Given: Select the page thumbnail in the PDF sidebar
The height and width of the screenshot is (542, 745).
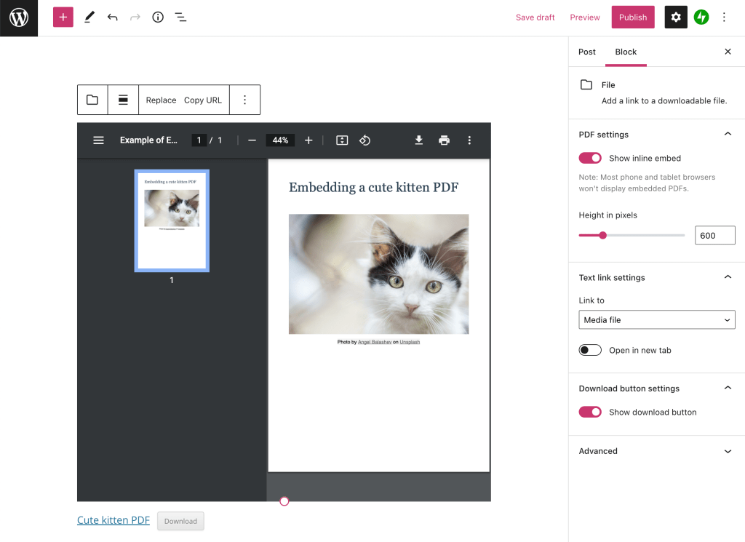Looking at the screenshot, I should (x=172, y=220).
